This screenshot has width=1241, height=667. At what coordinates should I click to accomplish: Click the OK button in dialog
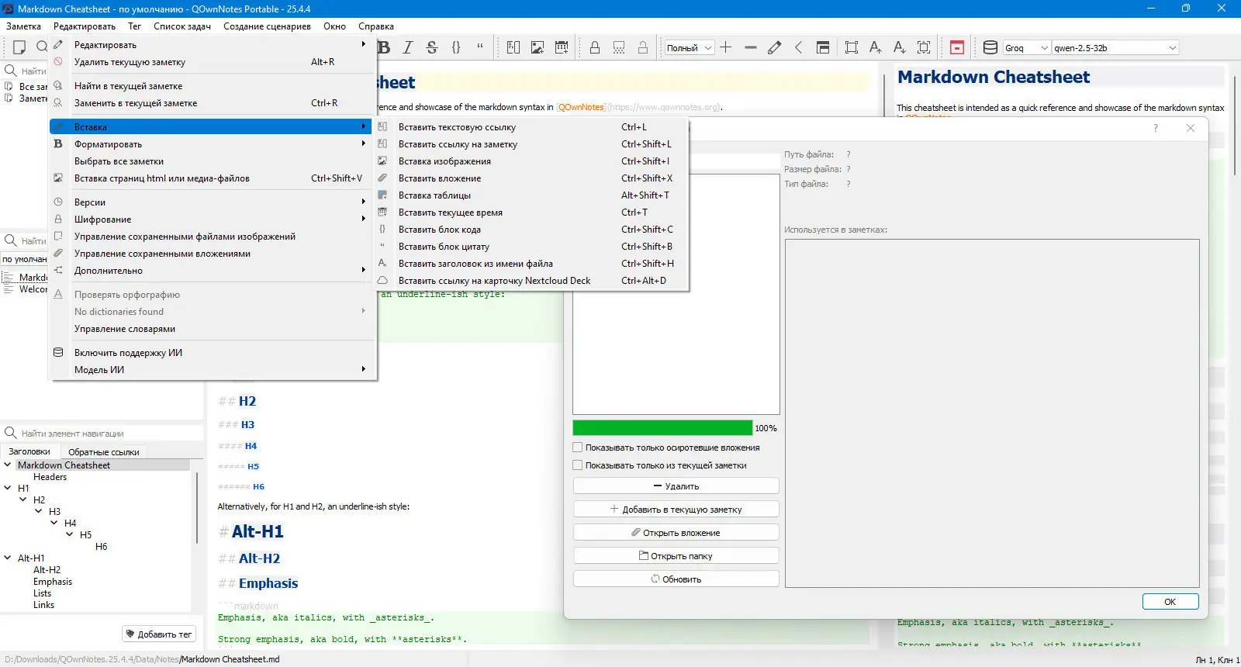coord(1170,602)
